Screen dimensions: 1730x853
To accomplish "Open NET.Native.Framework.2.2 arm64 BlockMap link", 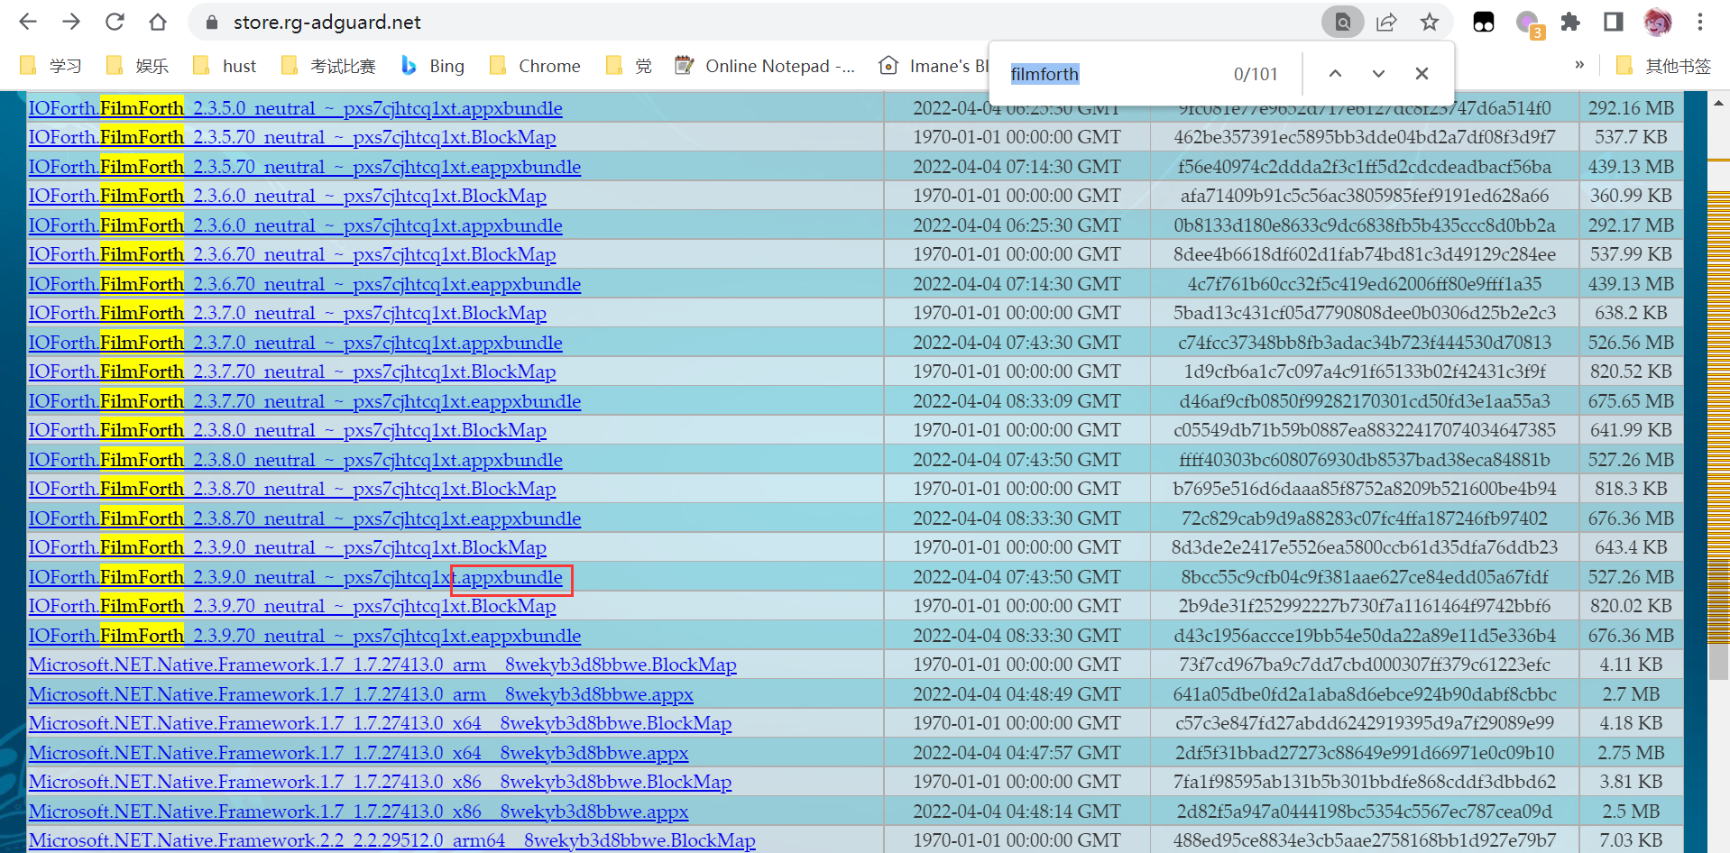I will 392,840.
